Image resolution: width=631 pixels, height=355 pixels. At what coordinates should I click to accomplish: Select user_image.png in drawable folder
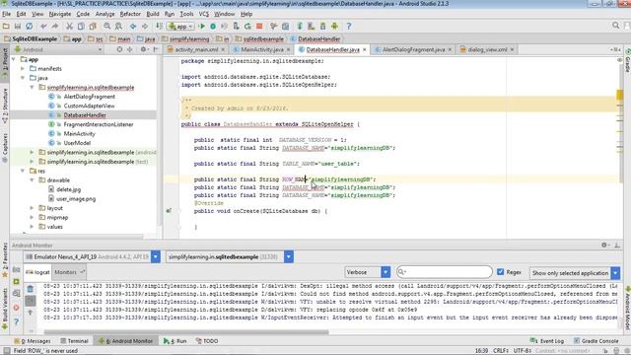(x=76, y=199)
